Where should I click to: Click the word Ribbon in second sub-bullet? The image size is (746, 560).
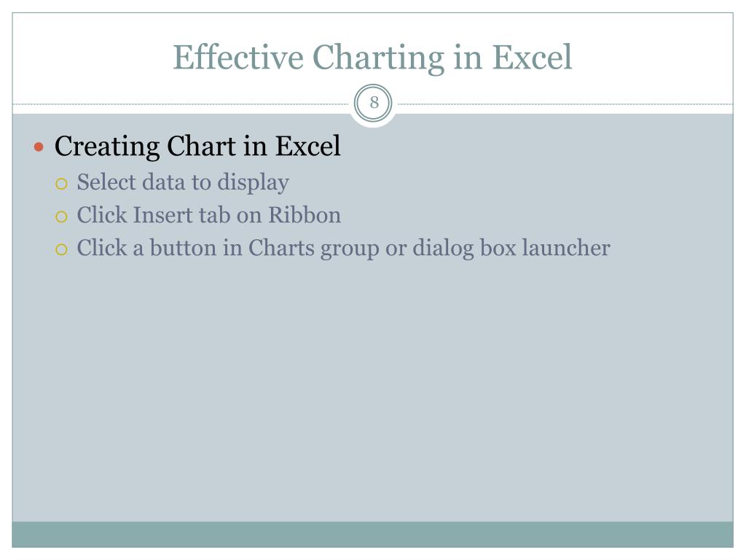point(305,215)
